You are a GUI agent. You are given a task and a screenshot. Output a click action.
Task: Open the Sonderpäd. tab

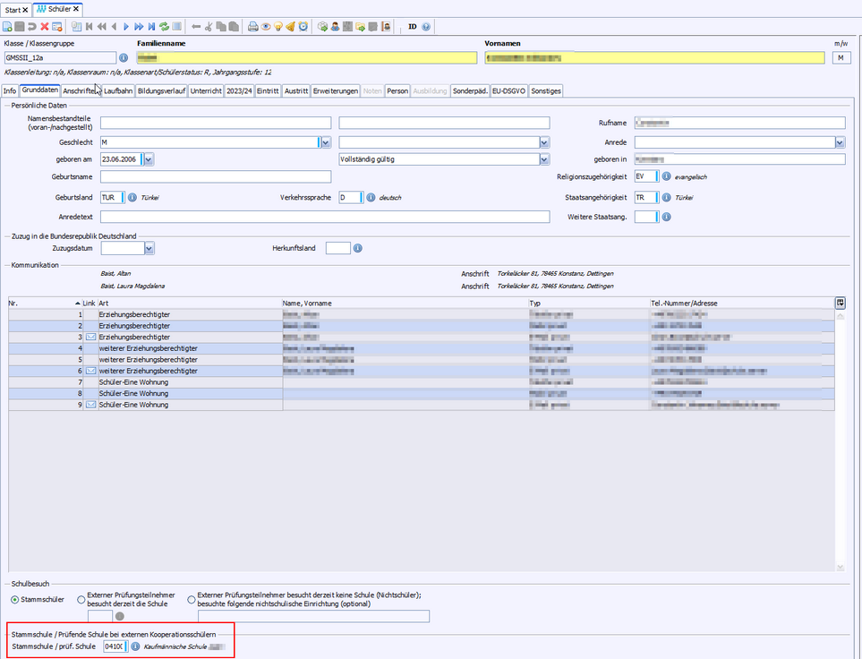click(x=470, y=90)
